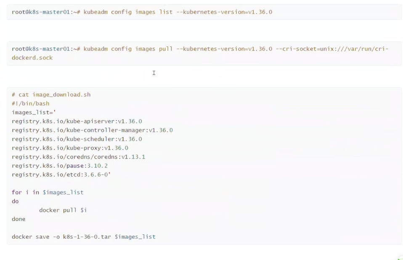Click the etcd:3.6.6-0 image line
Image resolution: width=403 pixels, height=260 pixels.
pyautogui.click(x=61, y=175)
